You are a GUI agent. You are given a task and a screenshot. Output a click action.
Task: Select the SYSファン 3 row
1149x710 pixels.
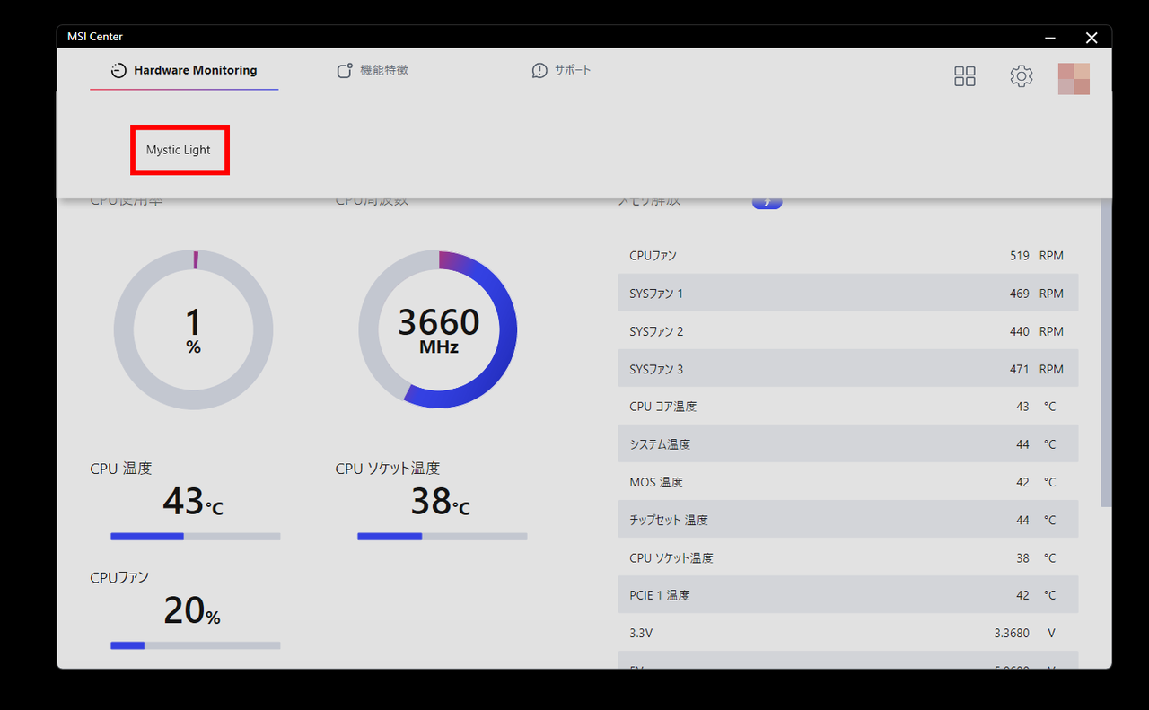(848, 369)
